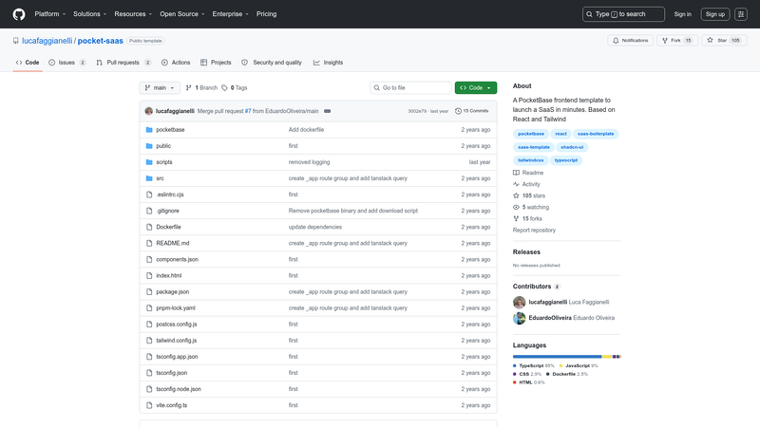Open the pnpm-lock.yaml file
Image resolution: width=760 pixels, height=427 pixels.
(176, 307)
